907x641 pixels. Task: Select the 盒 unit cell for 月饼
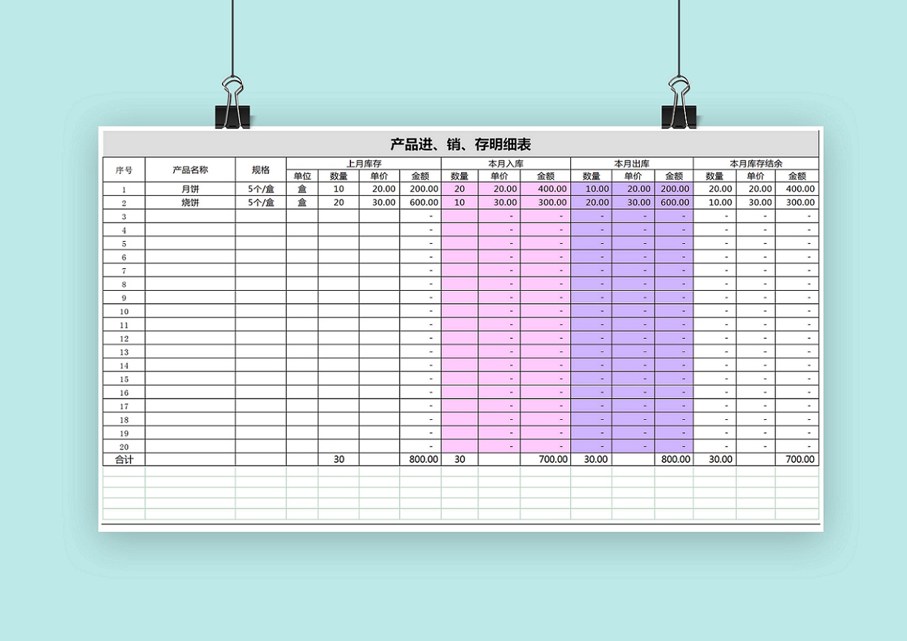[302, 189]
